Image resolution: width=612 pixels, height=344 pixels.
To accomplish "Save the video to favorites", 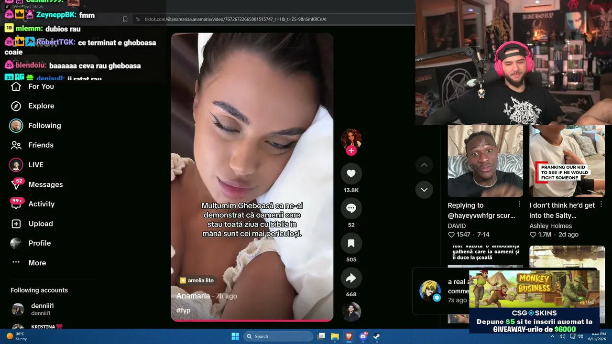I will coord(351,243).
